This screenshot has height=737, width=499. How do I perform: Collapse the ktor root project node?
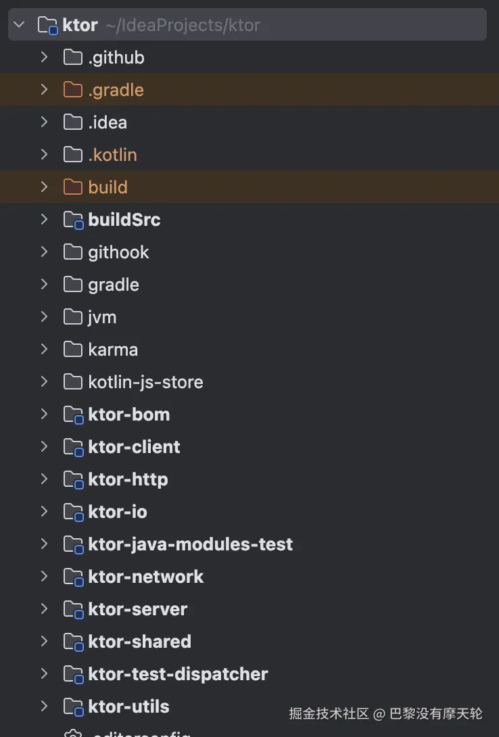pyautogui.click(x=19, y=26)
